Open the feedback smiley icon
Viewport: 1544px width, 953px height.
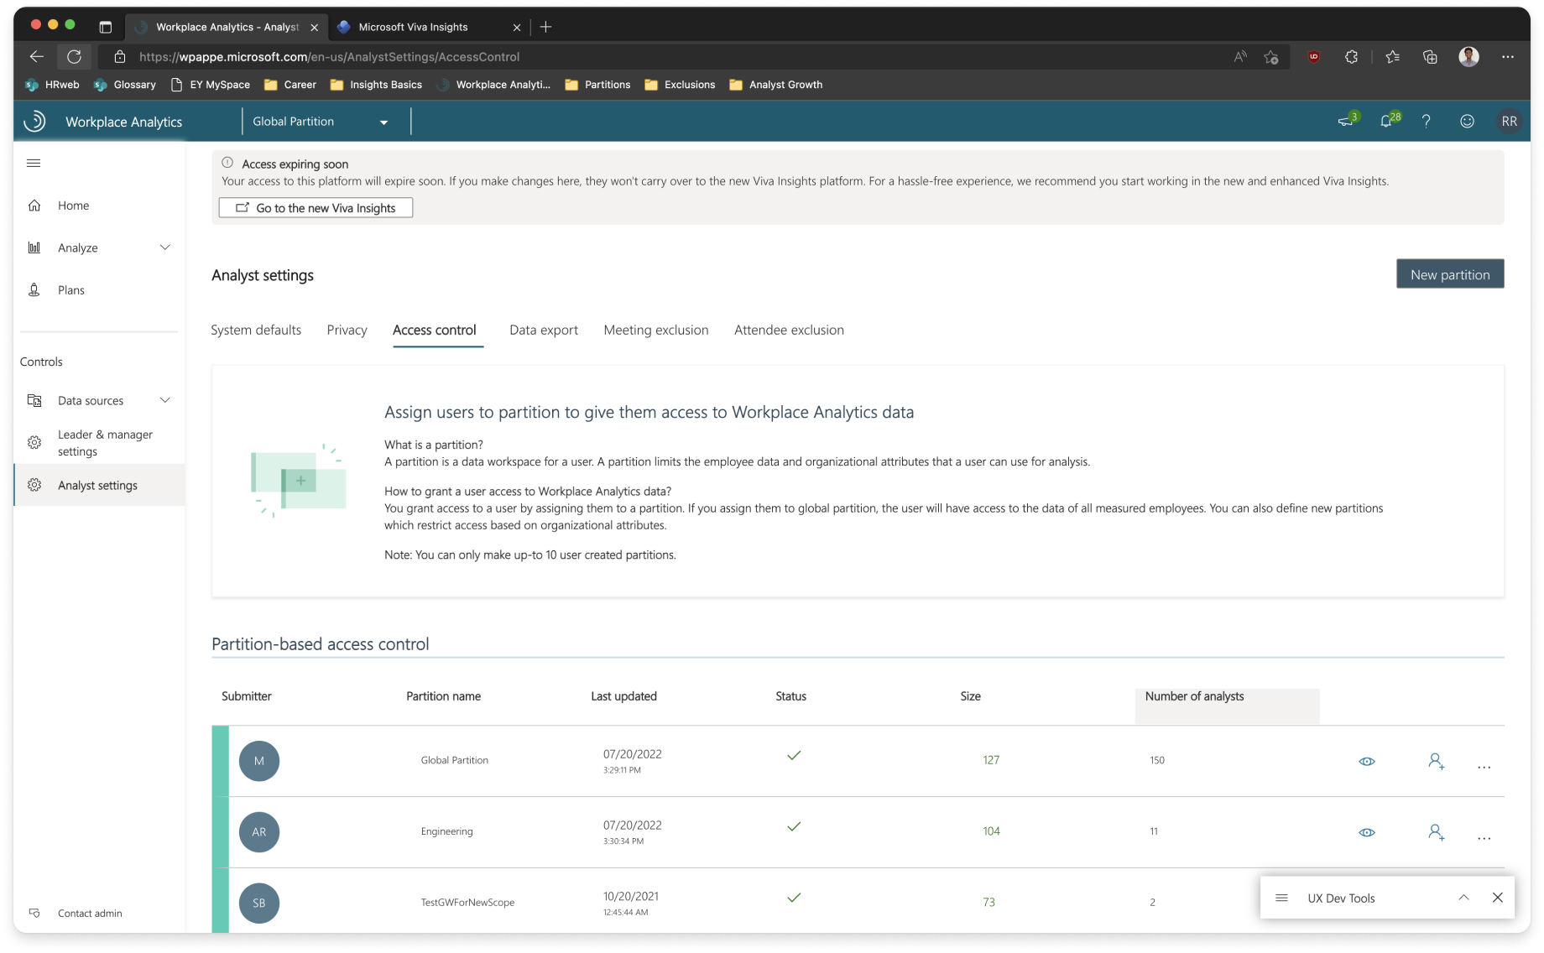pyautogui.click(x=1467, y=122)
